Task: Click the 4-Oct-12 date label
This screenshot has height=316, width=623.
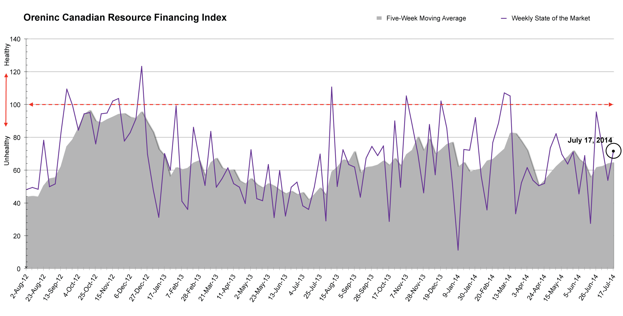Action: point(72,286)
